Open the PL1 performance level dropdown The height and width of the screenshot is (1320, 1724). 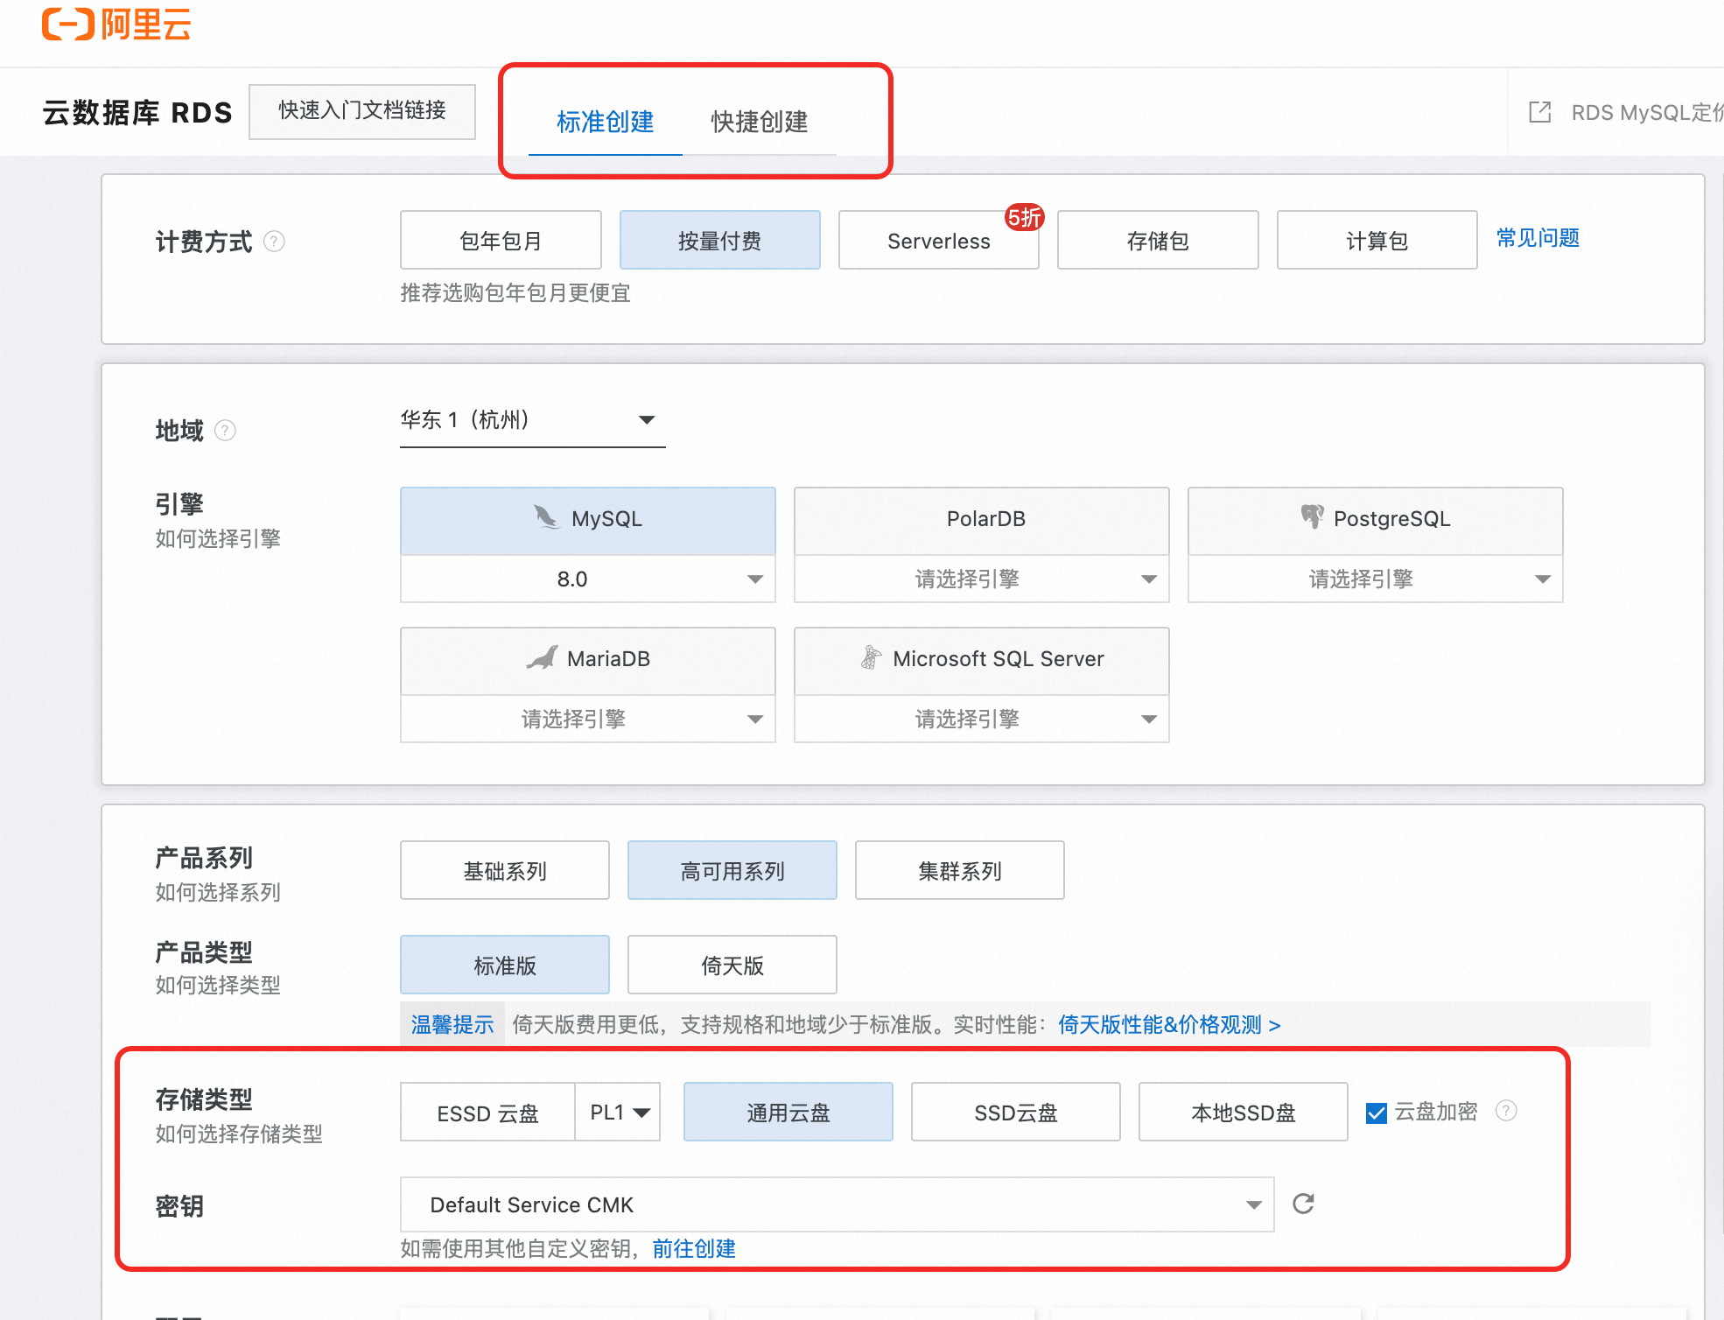click(x=618, y=1112)
